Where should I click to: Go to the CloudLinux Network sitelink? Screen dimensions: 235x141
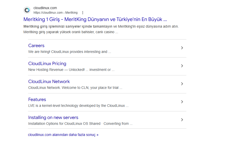coord(49,82)
